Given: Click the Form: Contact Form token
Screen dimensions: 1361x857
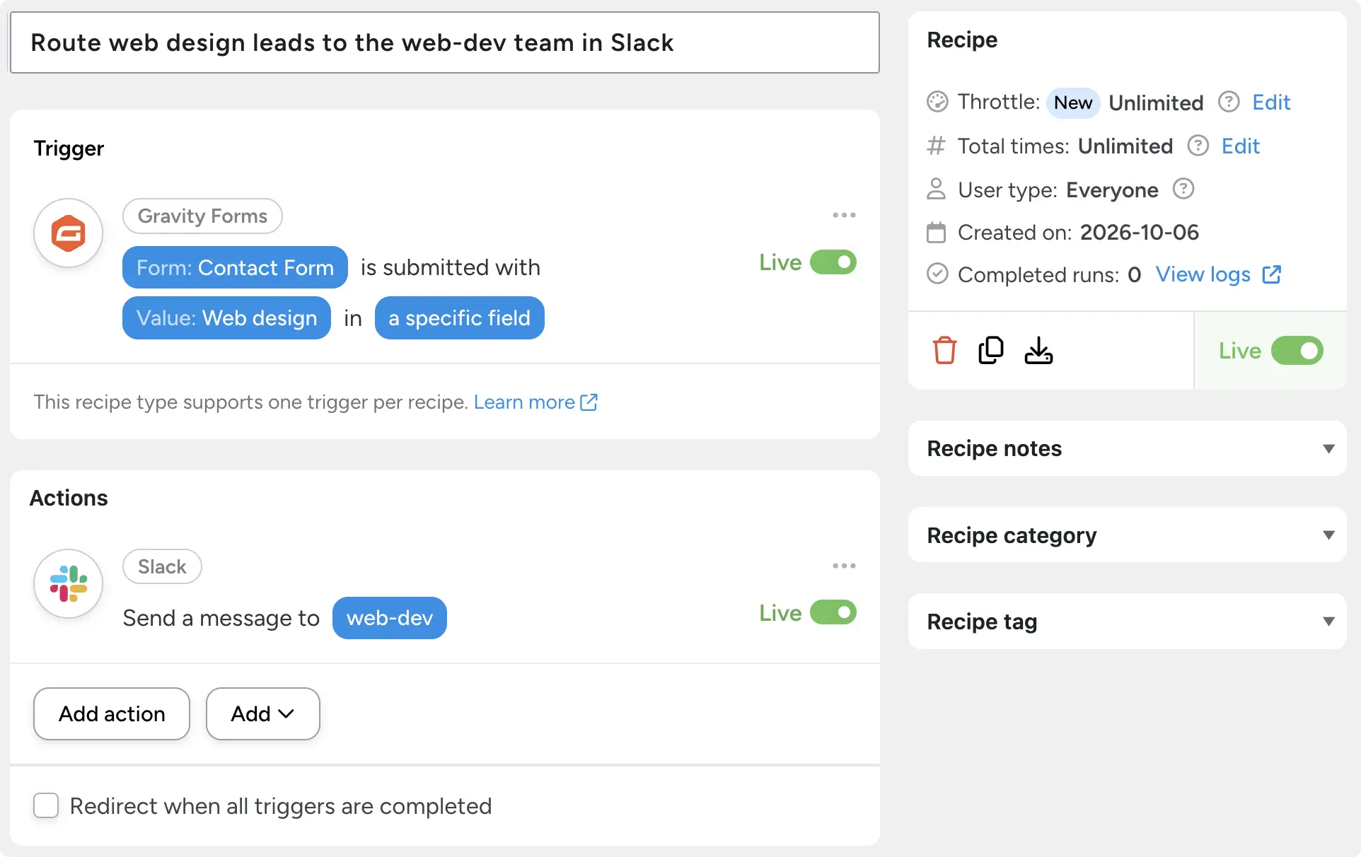Looking at the screenshot, I should 235,267.
